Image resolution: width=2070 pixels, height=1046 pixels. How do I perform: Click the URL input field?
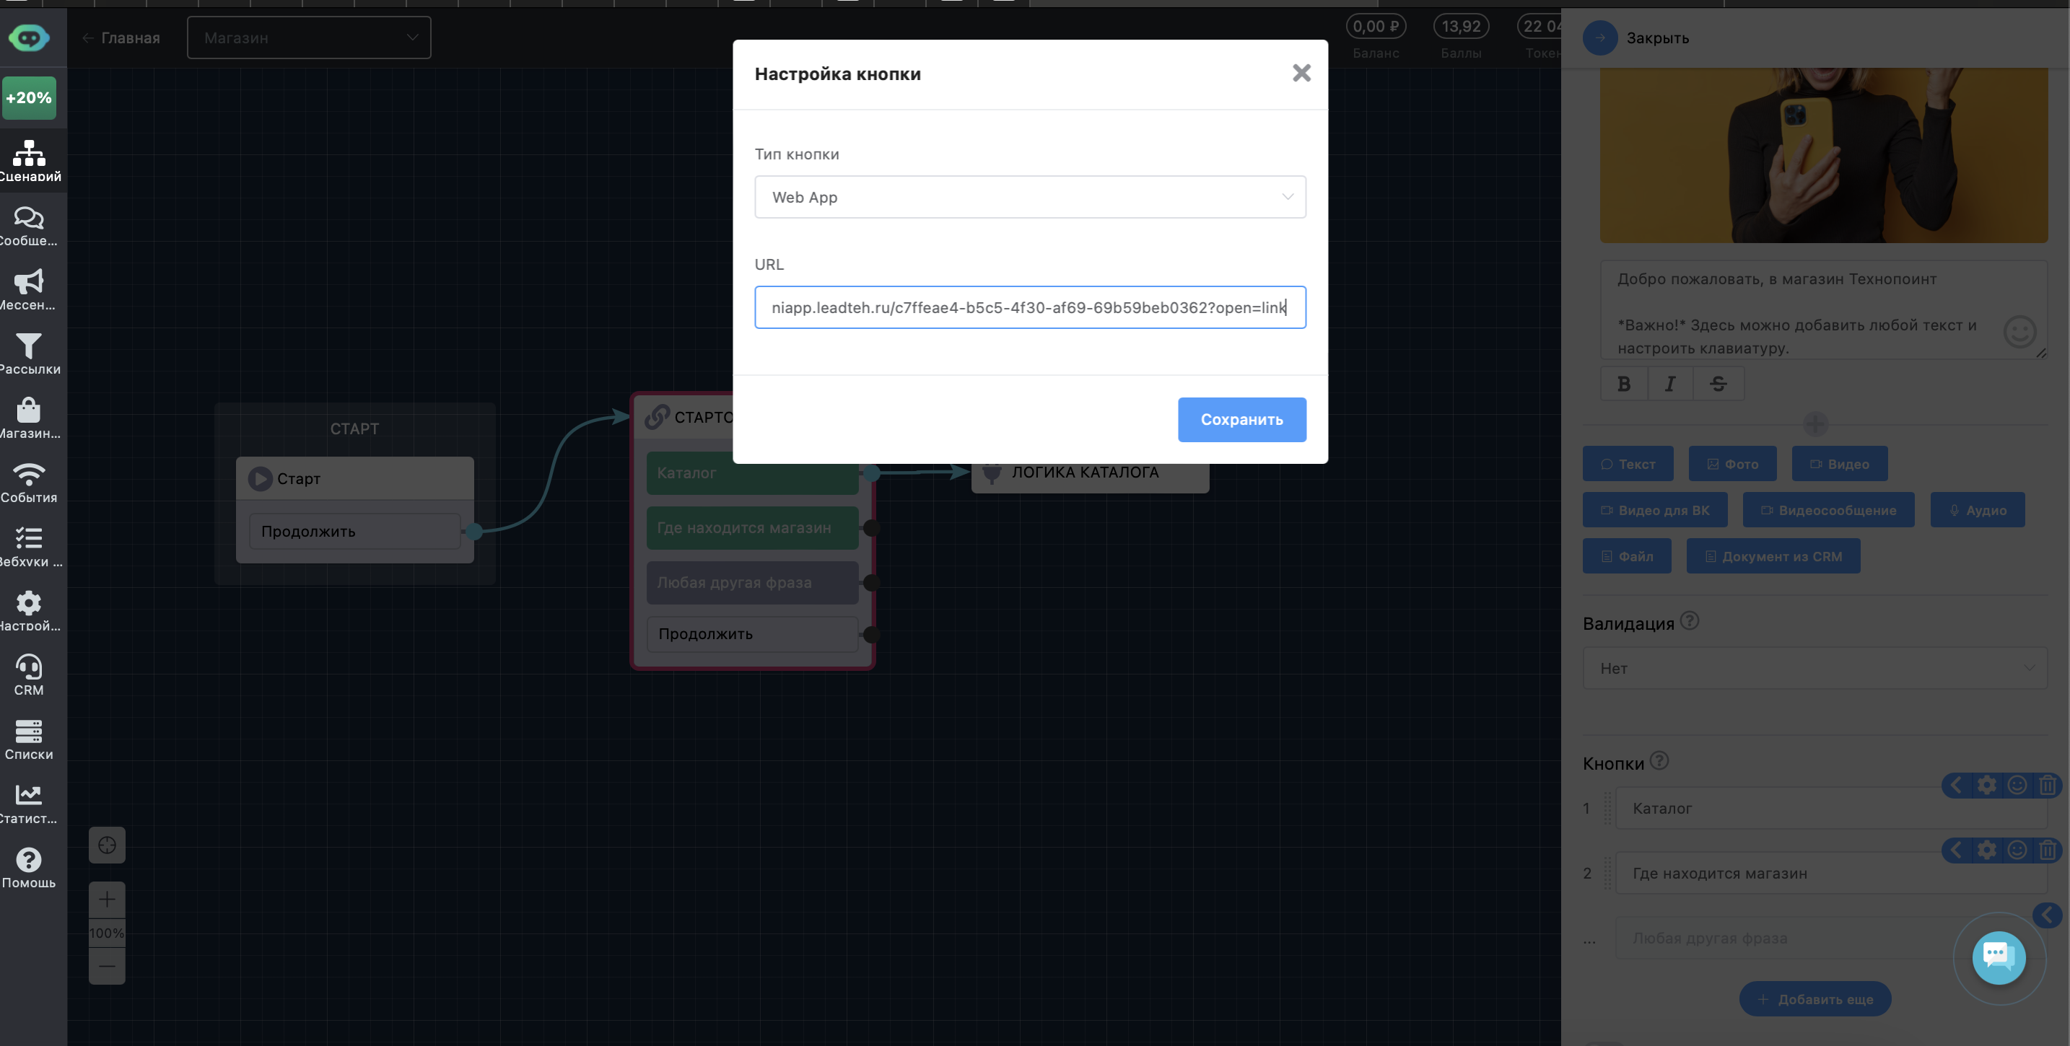(1030, 308)
